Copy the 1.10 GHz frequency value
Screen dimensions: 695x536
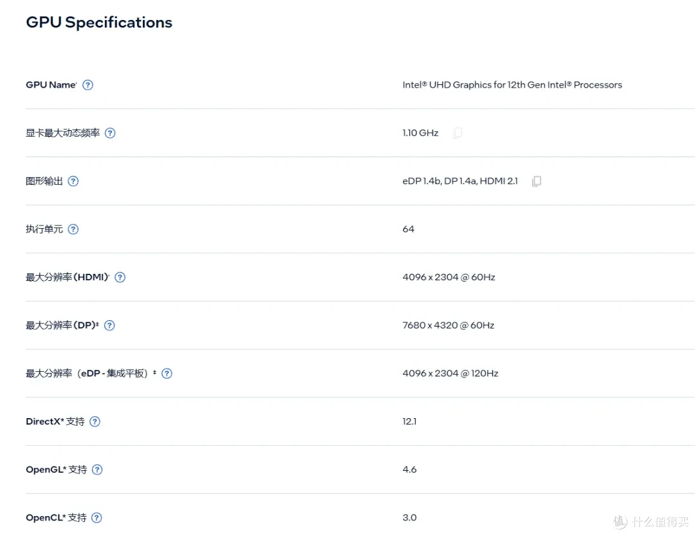(x=457, y=133)
